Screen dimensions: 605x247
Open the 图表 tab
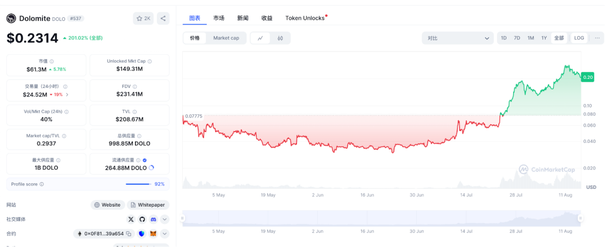pyautogui.click(x=195, y=18)
